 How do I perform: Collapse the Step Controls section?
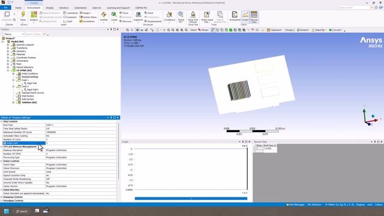pyautogui.click(x=1, y=121)
